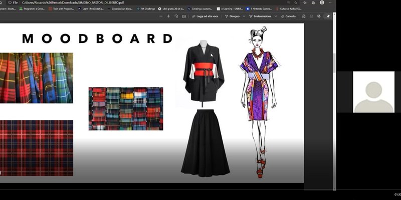Click the Save As icon
The width and height of the screenshot is (401, 200).
coord(319,16)
